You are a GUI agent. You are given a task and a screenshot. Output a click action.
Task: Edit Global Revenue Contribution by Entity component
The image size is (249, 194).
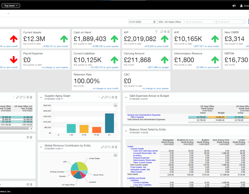(103, 147)
